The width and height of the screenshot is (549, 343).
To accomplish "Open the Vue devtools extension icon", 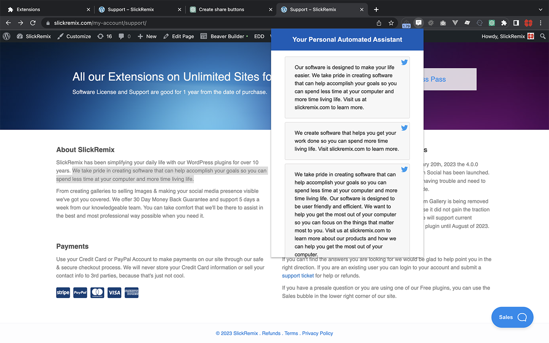I will pos(455,23).
